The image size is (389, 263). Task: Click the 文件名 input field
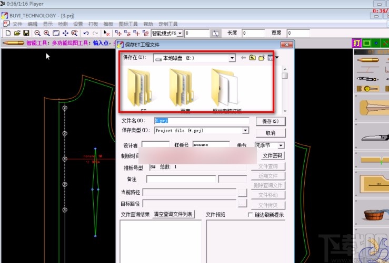(202, 121)
